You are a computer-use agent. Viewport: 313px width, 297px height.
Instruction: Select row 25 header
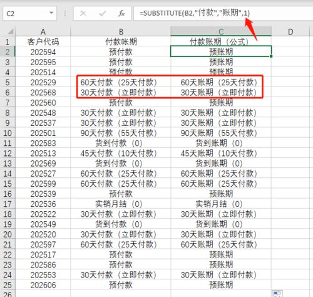click(8, 285)
